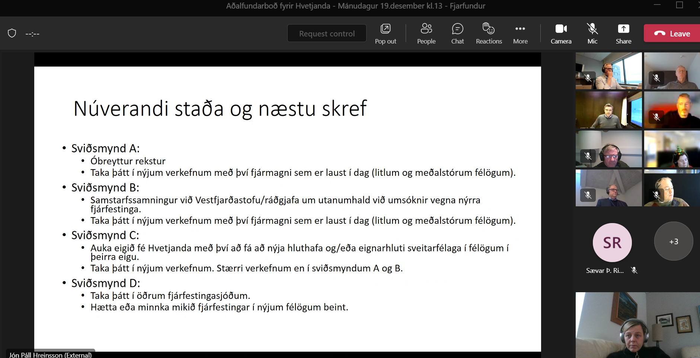Select the SR avatar of Sævar
Screen dimensions: 700x358
coord(612,242)
